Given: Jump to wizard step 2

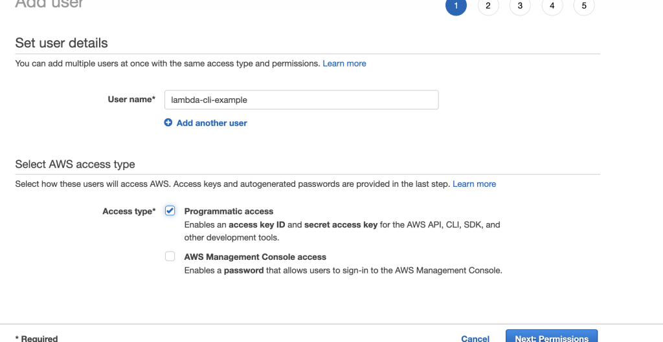Looking at the screenshot, I should [x=488, y=5].
